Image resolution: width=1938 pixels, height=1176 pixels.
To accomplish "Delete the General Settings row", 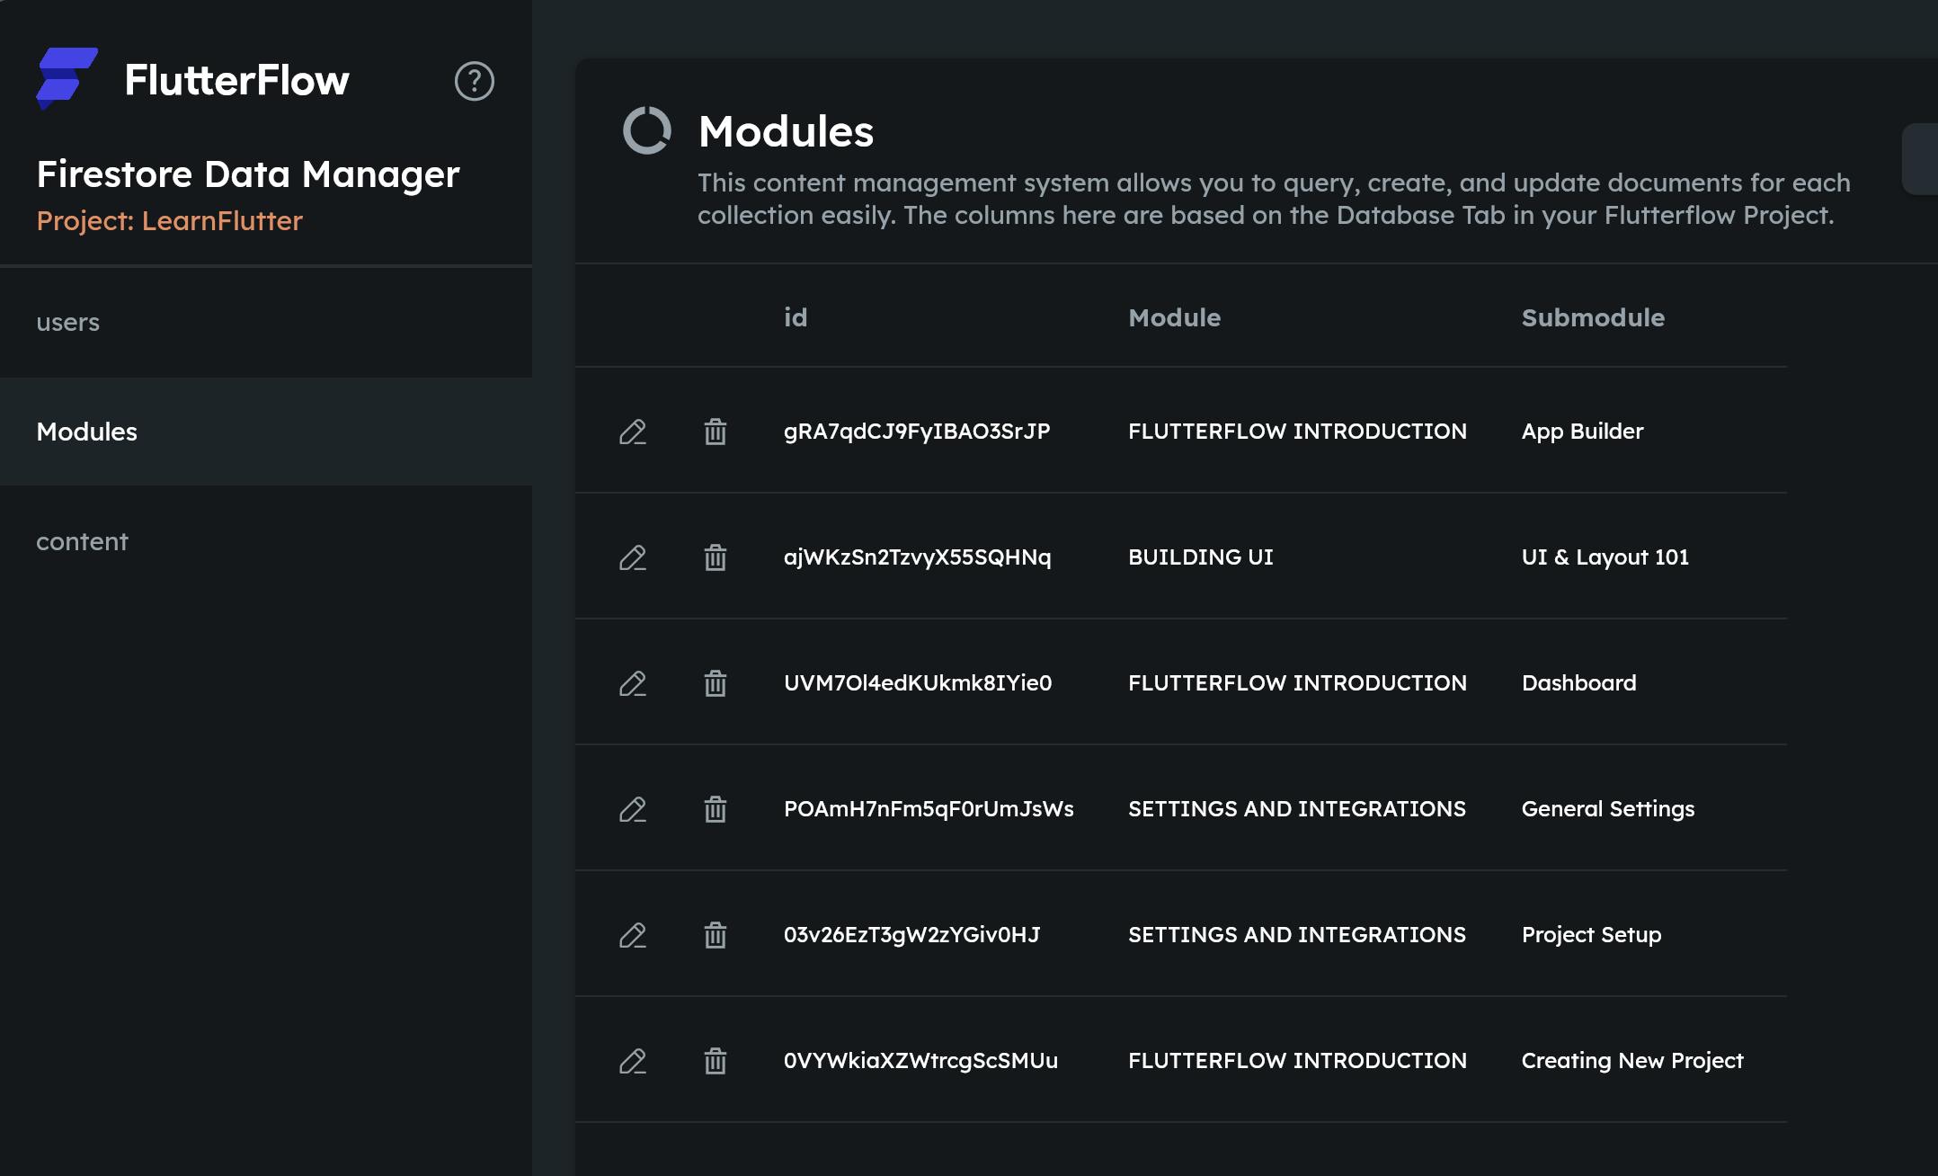I will click(x=715, y=809).
